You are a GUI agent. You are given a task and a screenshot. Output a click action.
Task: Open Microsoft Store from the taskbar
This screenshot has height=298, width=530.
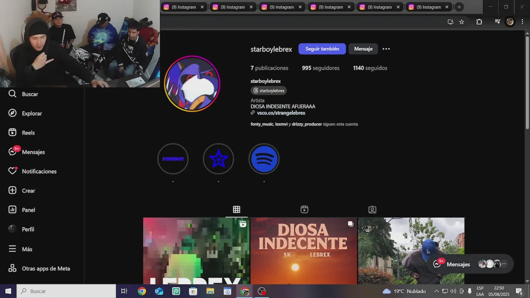pos(193,291)
